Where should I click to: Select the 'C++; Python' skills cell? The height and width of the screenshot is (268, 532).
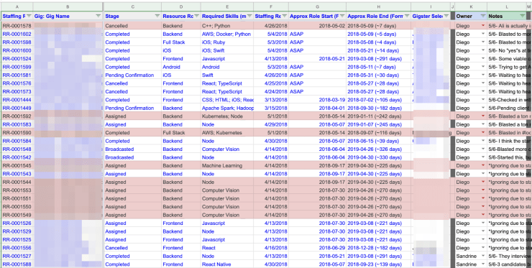click(227, 26)
